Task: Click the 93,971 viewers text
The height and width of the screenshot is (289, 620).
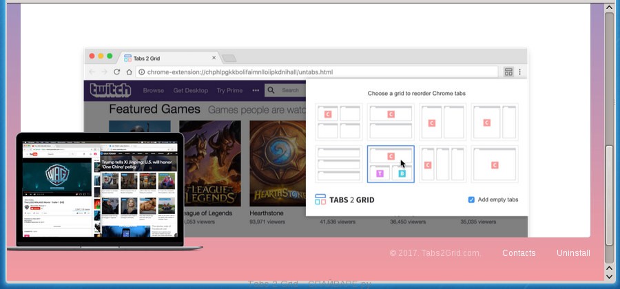Action: pyautogui.click(x=267, y=222)
